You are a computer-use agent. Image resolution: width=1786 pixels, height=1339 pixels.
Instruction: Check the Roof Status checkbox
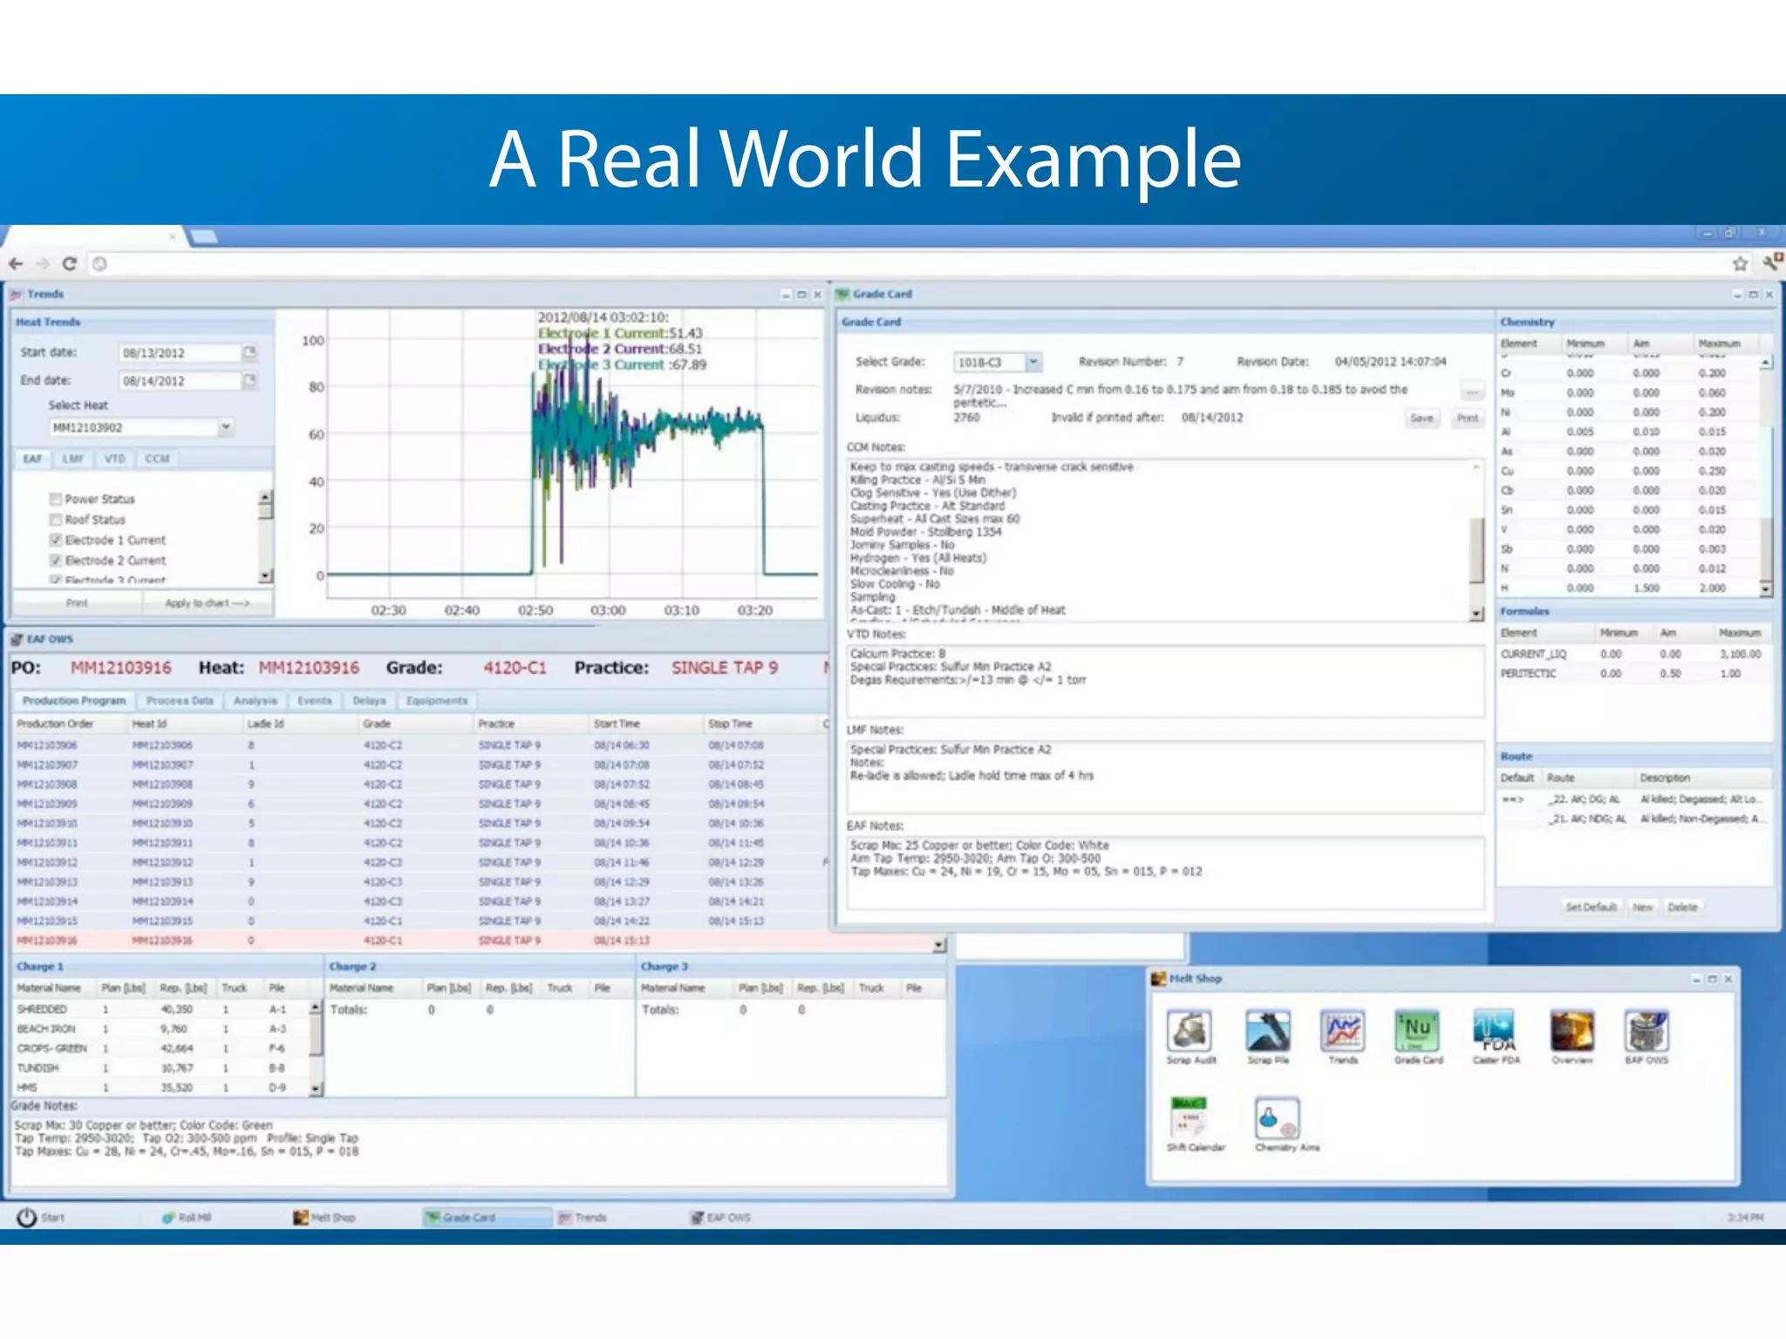coord(56,520)
